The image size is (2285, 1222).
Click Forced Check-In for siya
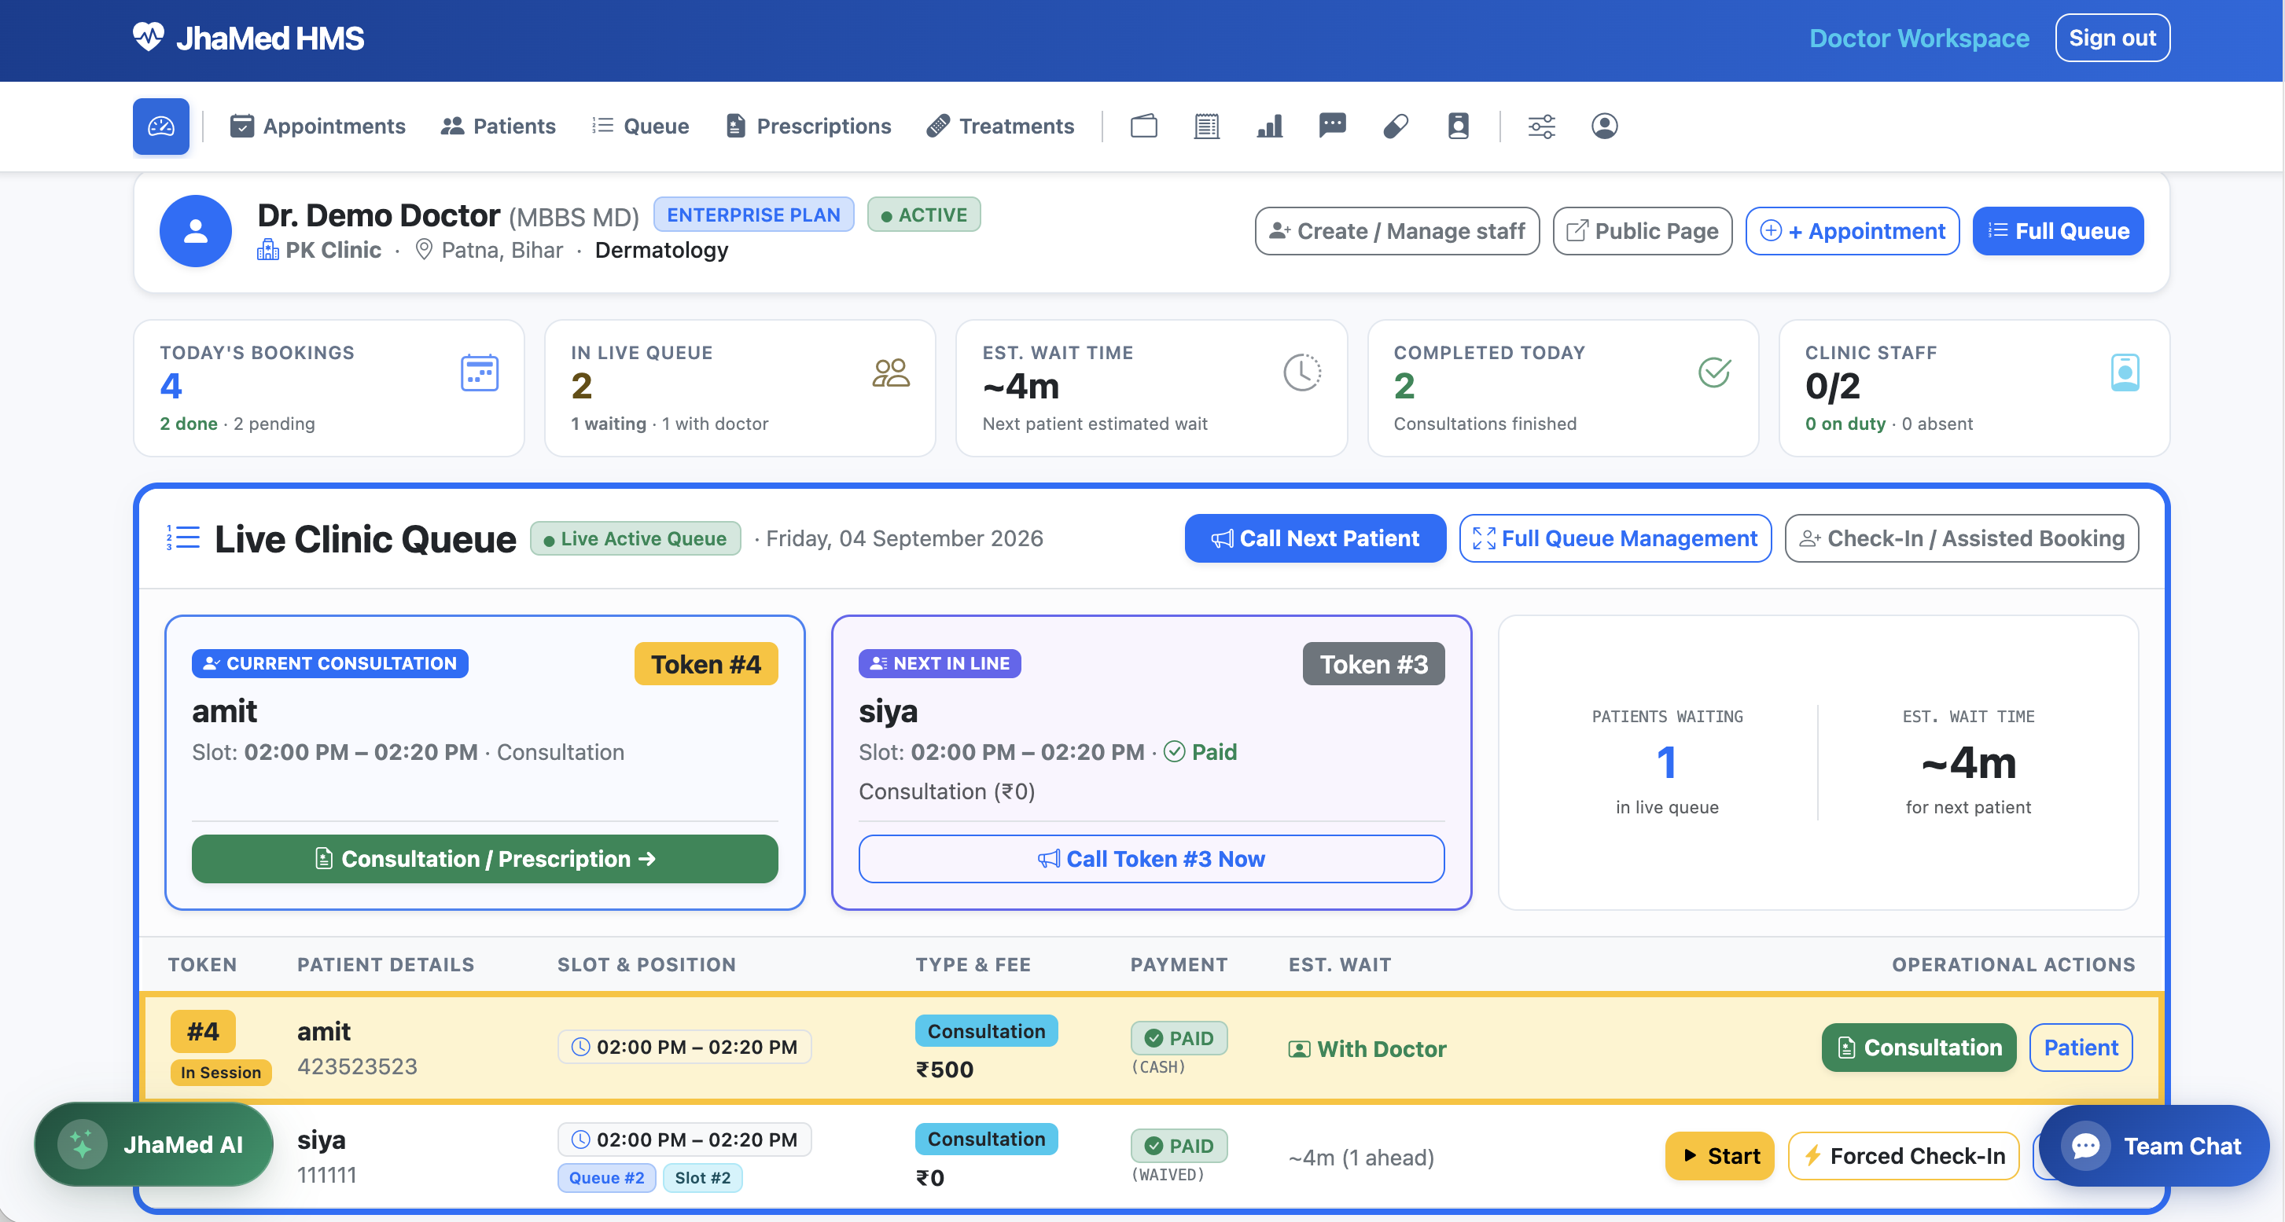tap(1904, 1155)
